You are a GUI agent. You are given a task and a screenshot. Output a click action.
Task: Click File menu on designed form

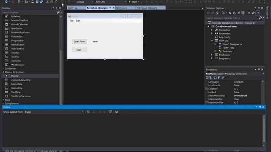[72, 21]
